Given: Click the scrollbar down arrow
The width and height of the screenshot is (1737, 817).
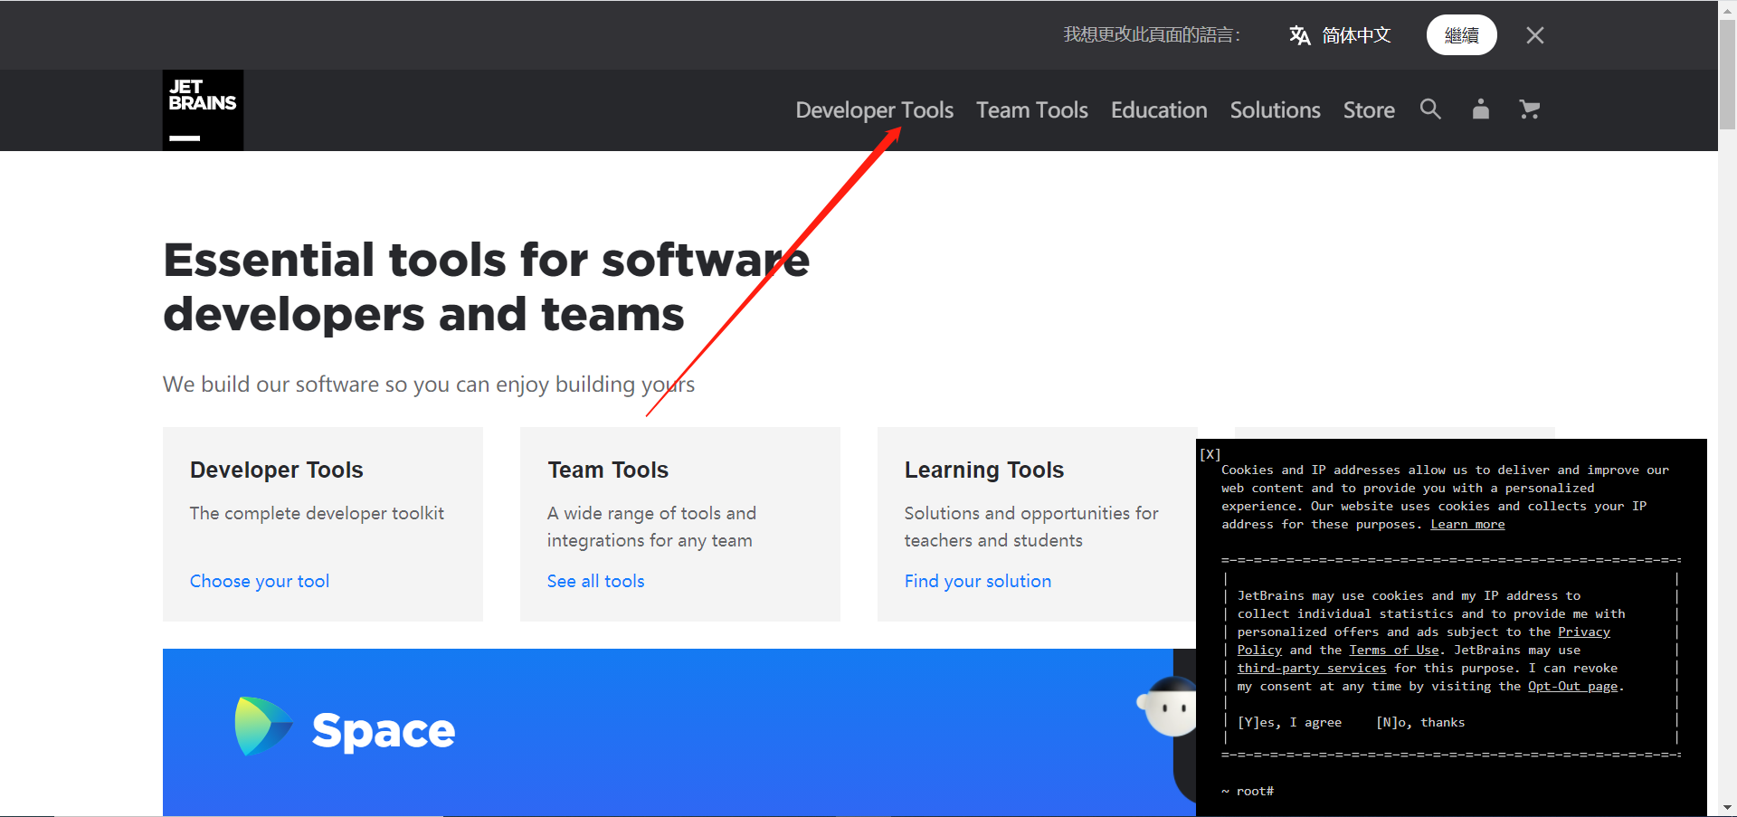Looking at the screenshot, I should 1727,807.
